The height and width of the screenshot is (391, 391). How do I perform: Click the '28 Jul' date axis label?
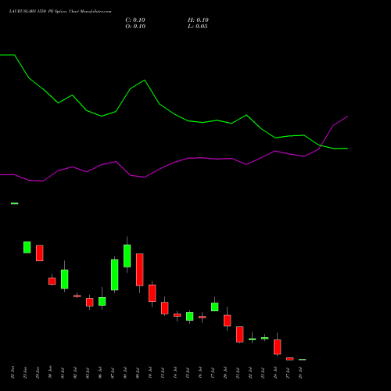300,373
